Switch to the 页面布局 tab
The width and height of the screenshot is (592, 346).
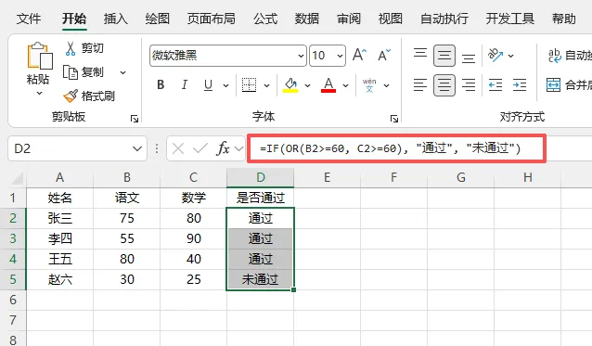(x=211, y=19)
